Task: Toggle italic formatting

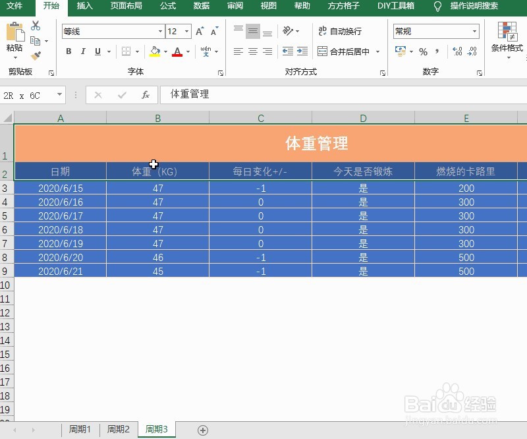Action: click(x=83, y=51)
